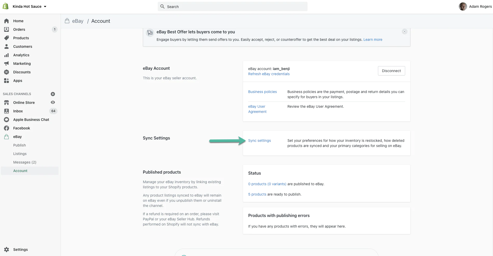493x256 pixels.
Task: Click the Discounts badge icon
Action: coord(6,72)
